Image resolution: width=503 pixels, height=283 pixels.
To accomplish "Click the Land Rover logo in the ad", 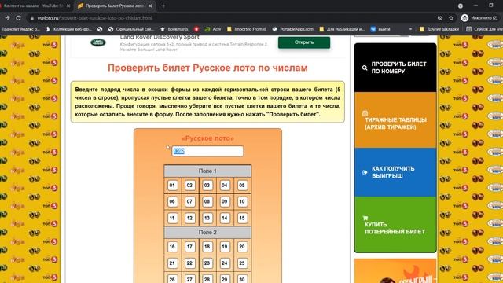I will (98, 42).
